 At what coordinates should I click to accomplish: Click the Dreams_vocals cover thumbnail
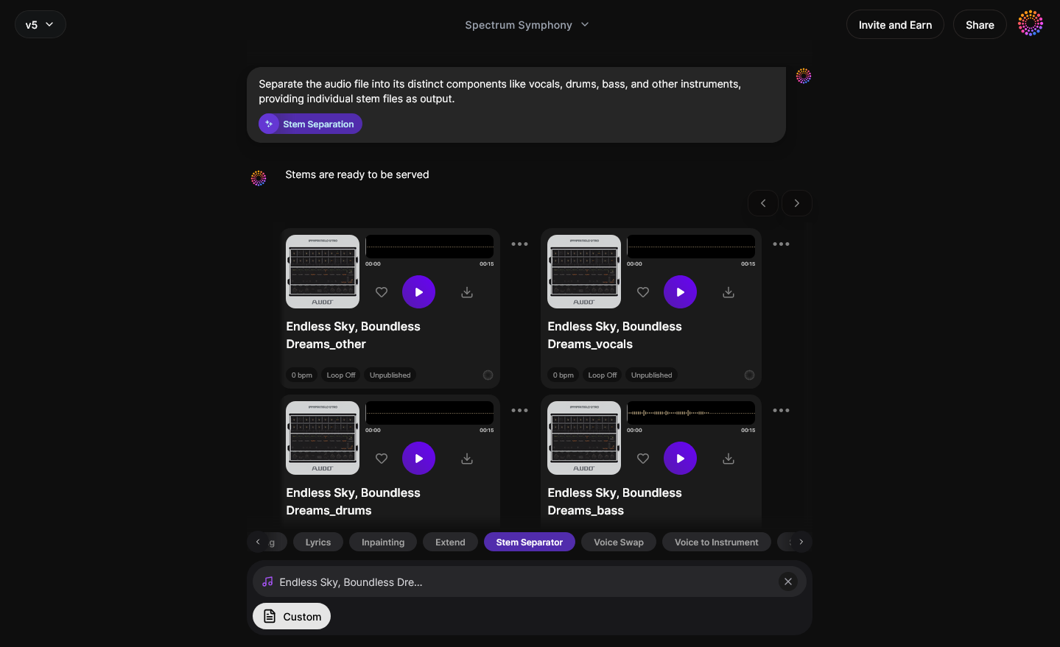[584, 272]
